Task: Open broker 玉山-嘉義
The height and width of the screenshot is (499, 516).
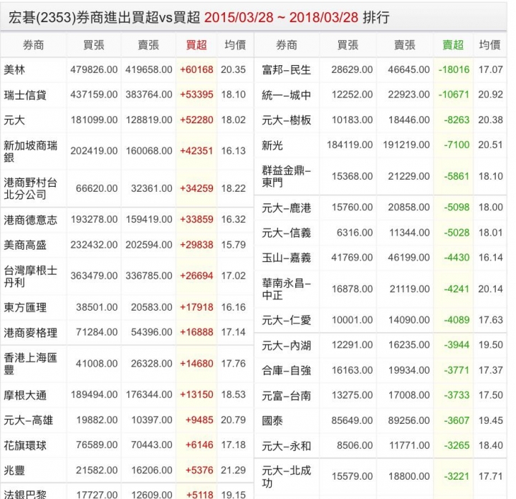Action: (x=286, y=258)
